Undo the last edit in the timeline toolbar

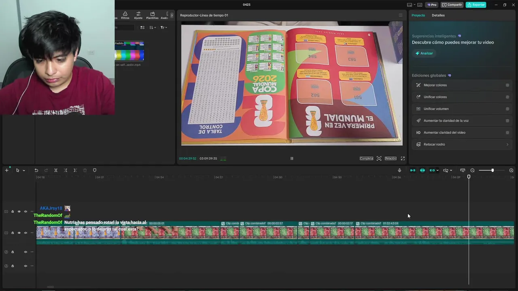pos(36,170)
